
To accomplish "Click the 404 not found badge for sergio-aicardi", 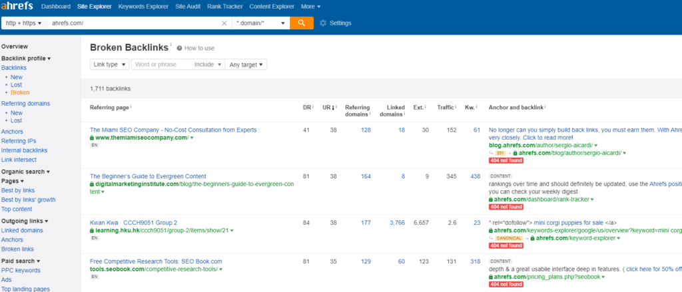I will (x=506, y=161).
